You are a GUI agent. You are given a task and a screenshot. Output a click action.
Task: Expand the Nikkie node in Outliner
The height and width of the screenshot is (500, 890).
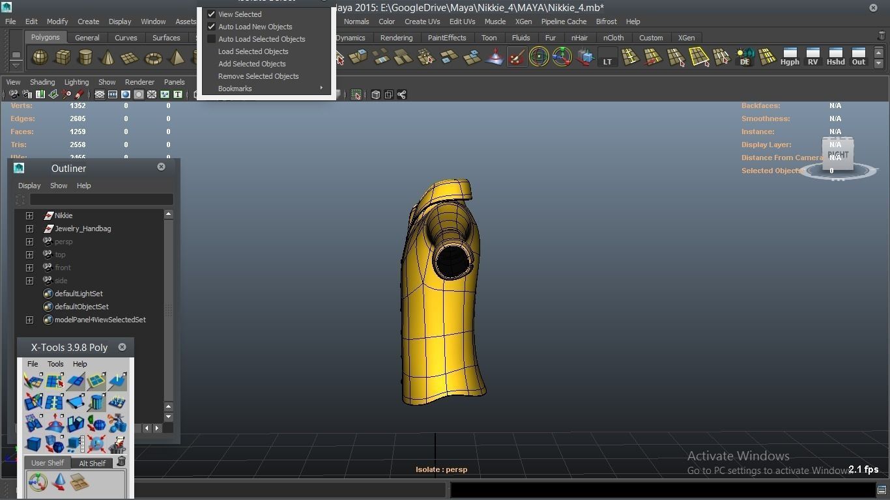[x=29, y=215]
